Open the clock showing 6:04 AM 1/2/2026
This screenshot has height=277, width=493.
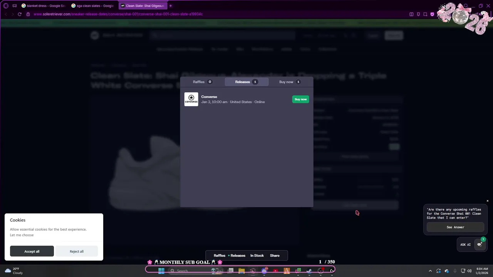click(x=482, y=271)
